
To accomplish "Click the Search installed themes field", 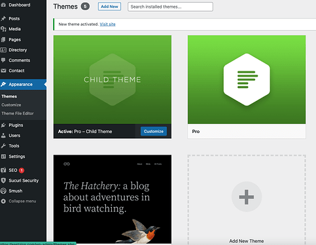I will [170, 7].
